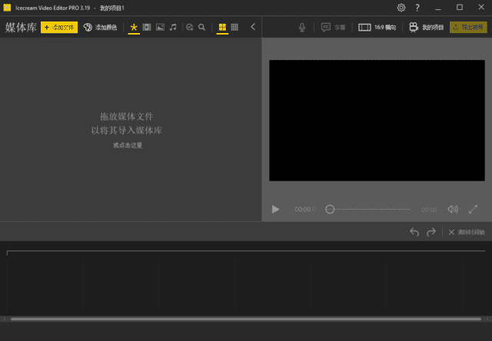Screen dimensions: 492x341
Task: Filter the media library by audio (music note)
Action: [173, 27]
